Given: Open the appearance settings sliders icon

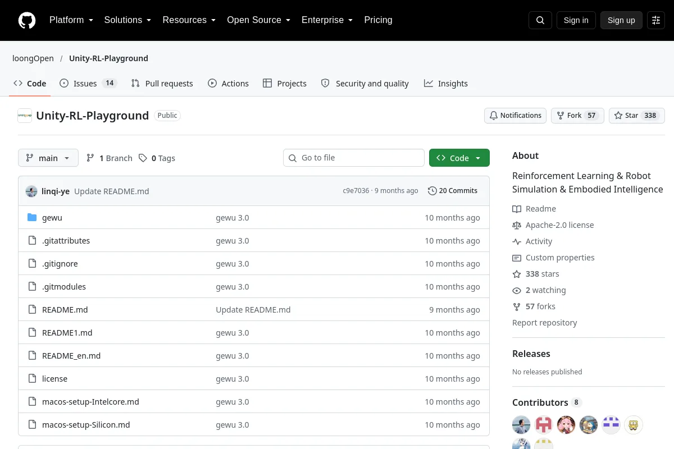Looking at the screenshot, I should (x=656, y=20).
